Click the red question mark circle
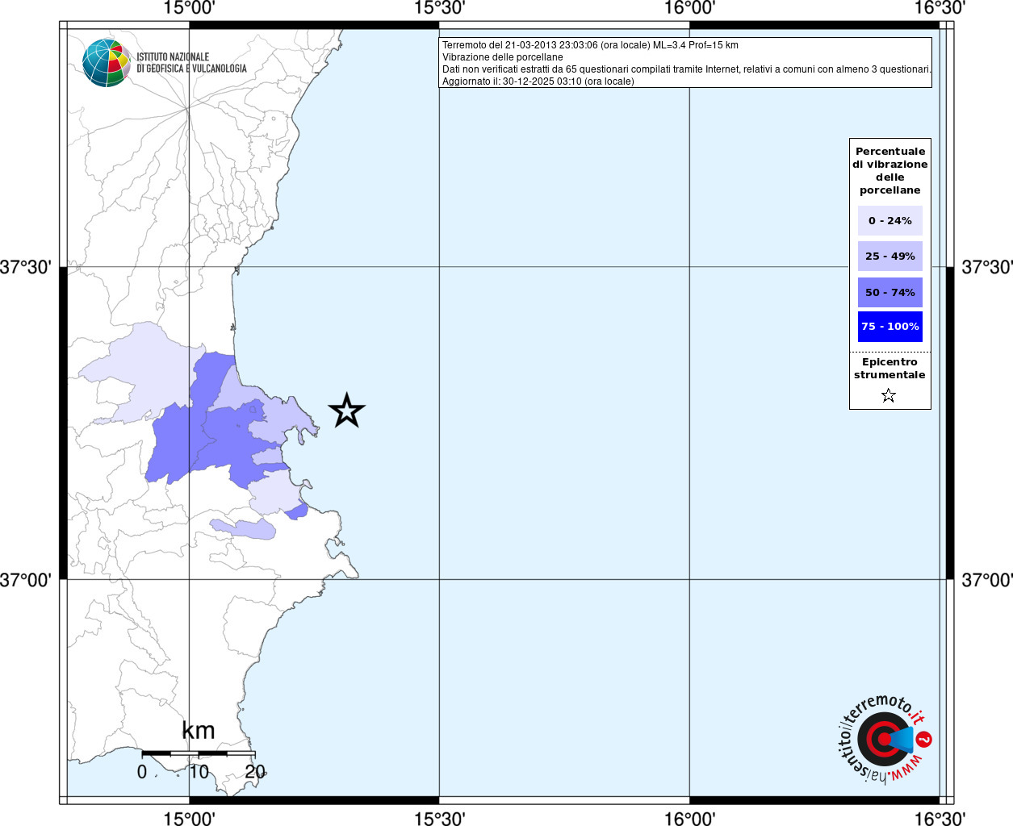 [x=924, y=739]
